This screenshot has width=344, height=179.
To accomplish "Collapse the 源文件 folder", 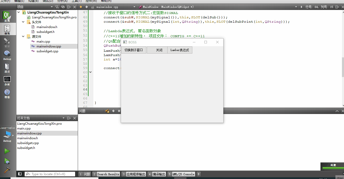I will click(x=23, y=36).
